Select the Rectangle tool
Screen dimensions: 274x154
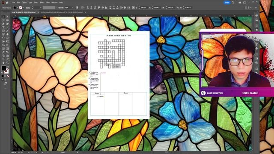point(3,30)
